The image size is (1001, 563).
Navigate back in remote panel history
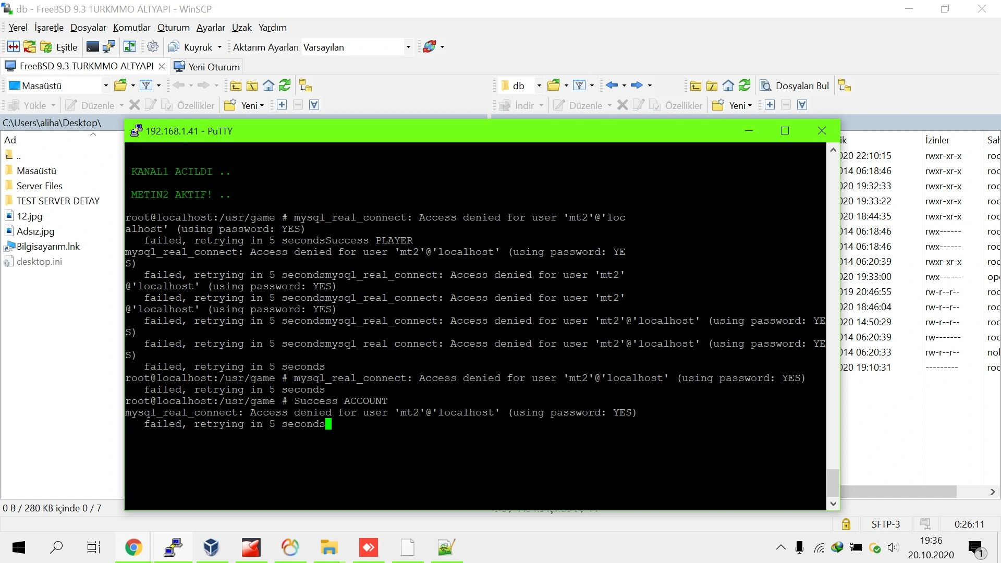[612, 85]
